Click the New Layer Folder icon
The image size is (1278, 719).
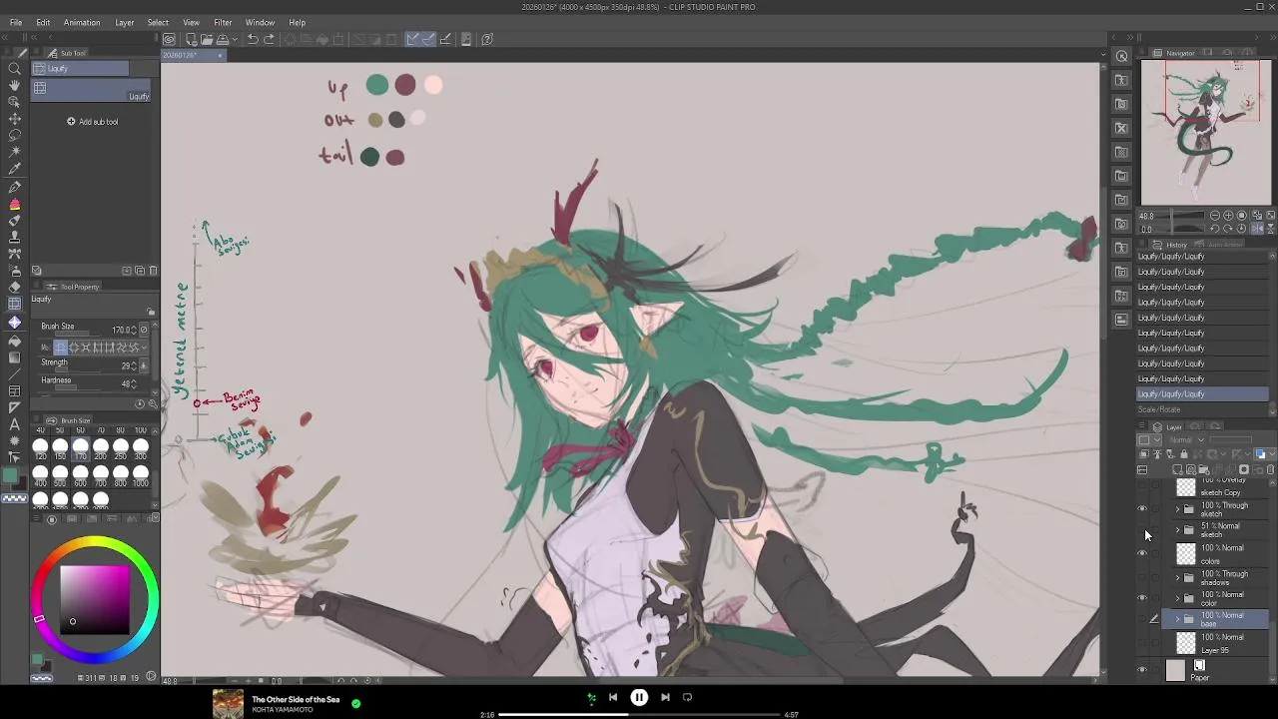pyautogui.click(x=1204, y=469)
